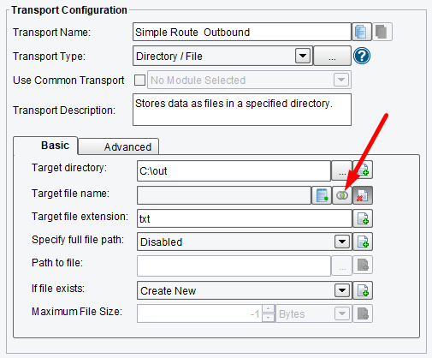Open the If file exists Create New dropdown
The width and height of the screenshot is (432, 358).
[x=342, y=290]
